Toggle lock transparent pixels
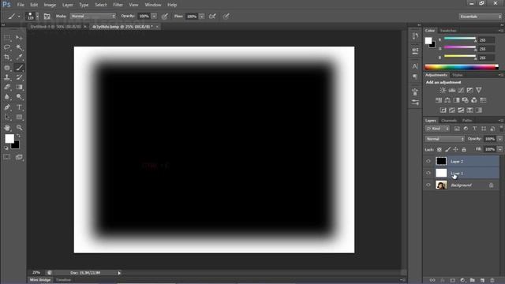Viewport: 505px width, 284px height. click(440, 149)
